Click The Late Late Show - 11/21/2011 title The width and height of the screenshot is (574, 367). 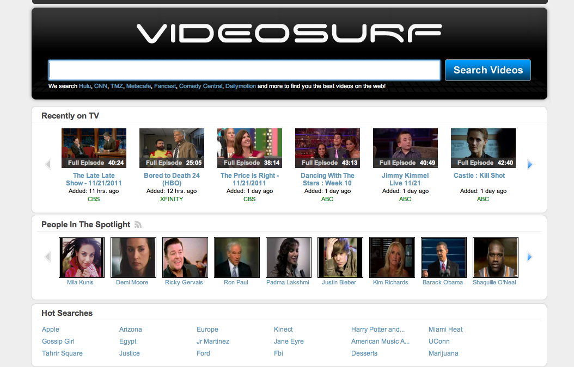(94, 179)
